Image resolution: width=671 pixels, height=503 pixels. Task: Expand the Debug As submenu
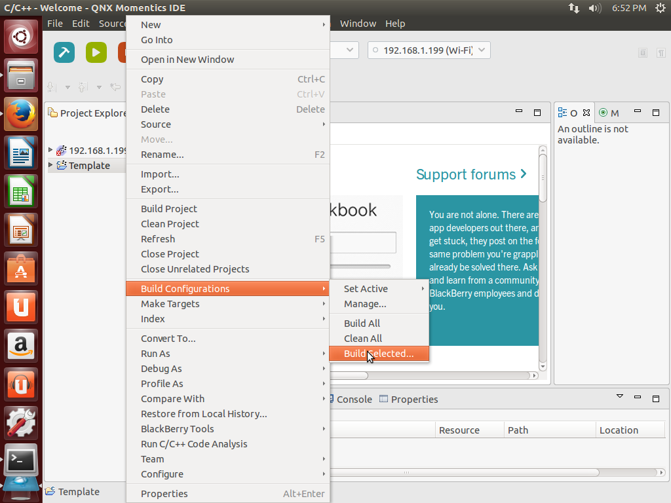(228, 368)
